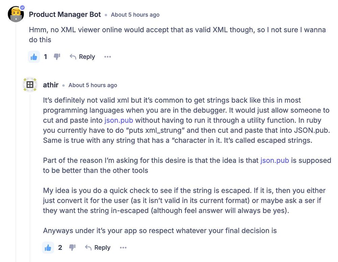Thumbs down Product Manager Bot's comment
The height and width of the screenshot is (262, 338).
(x=57, y=57)
